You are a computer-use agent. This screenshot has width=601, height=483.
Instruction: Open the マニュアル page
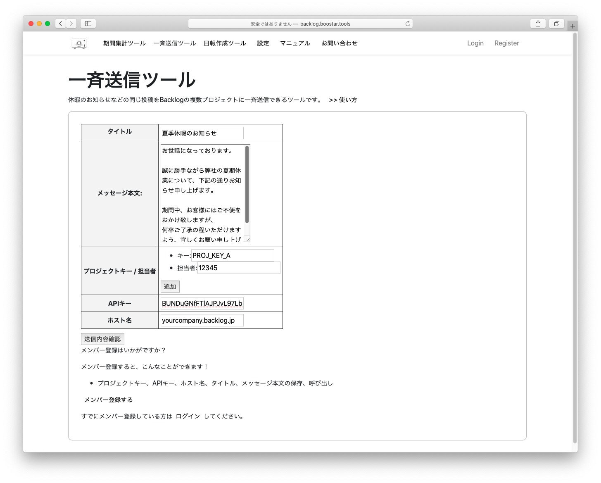(295, 43)
